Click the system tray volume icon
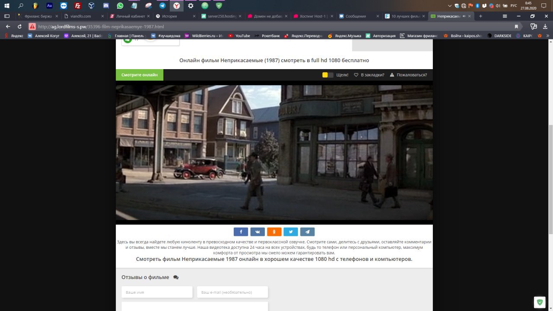This screenshot has width=553, height=311. click(x=498, y=6)
